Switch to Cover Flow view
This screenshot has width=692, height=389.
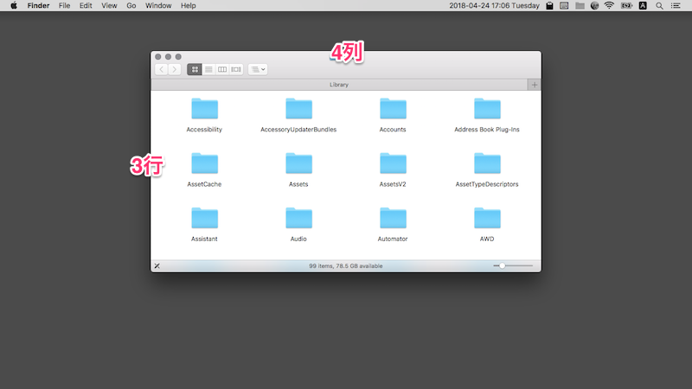(236, 69)
